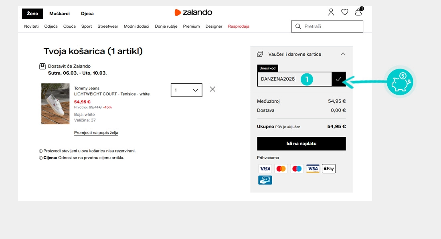
Task: Switch to the Muškarci tab
Action: (59, 13)
